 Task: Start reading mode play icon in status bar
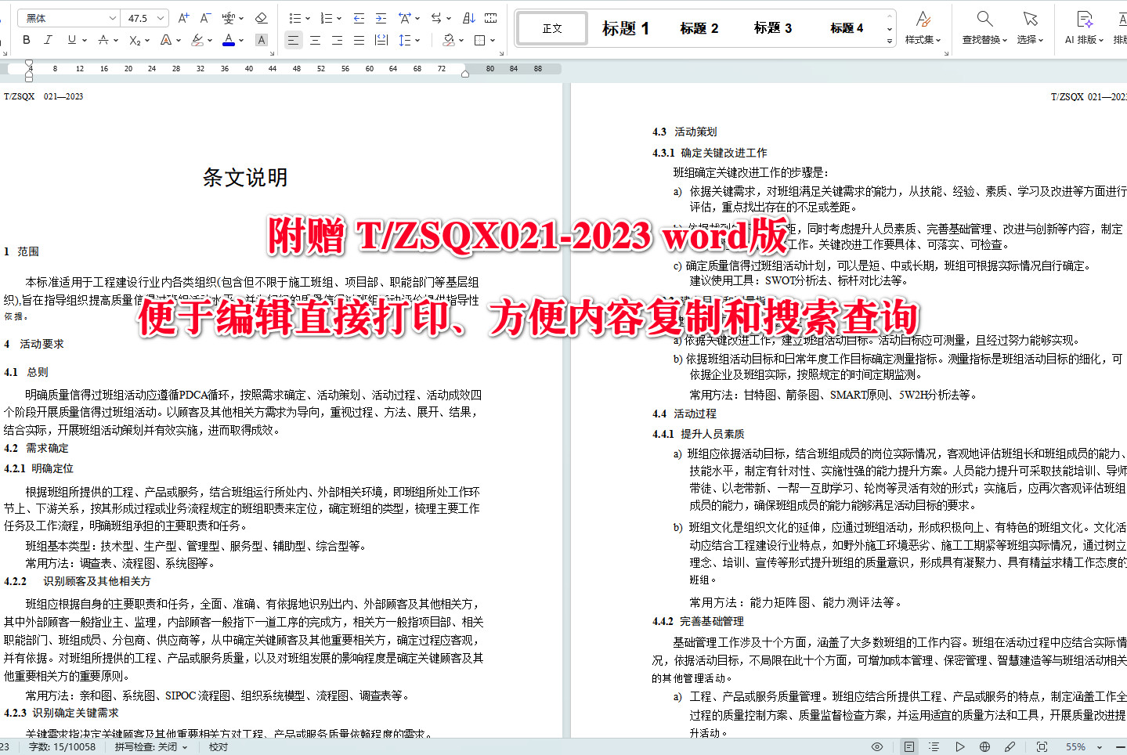click(x=959, y=747)
